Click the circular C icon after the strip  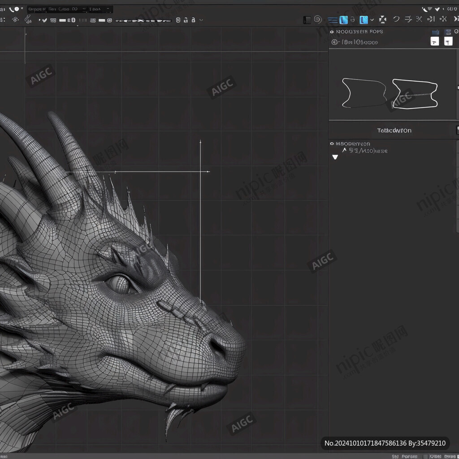click(x=178, y=20)
